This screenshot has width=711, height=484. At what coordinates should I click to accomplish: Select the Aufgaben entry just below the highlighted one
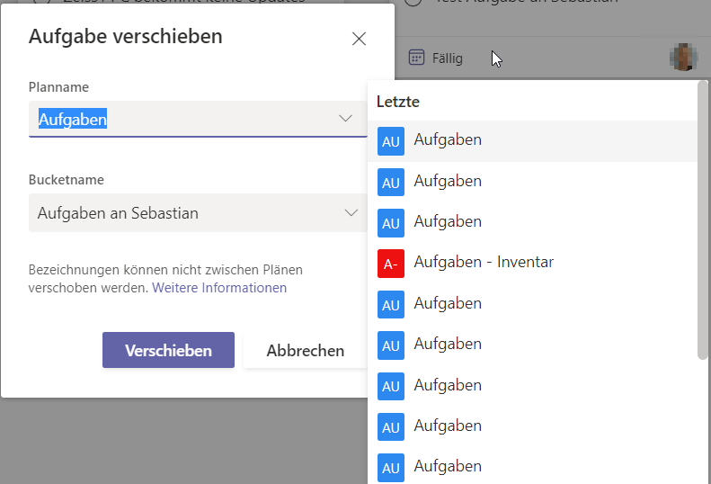pyautogui.click(x=448, y=181)
